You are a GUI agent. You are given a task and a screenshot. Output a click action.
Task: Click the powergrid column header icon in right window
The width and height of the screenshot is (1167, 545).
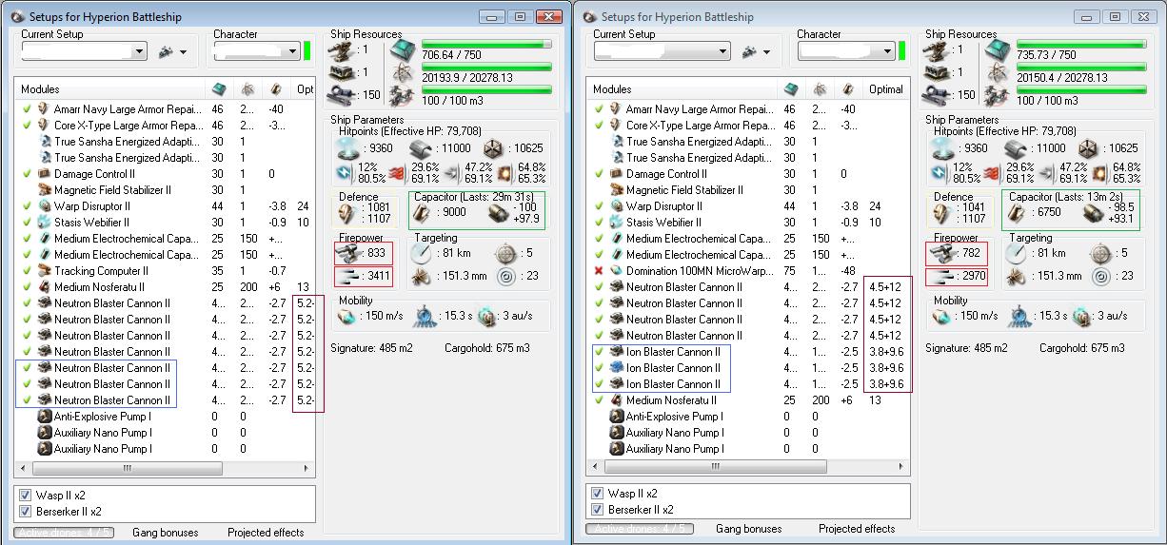point(820,89)
